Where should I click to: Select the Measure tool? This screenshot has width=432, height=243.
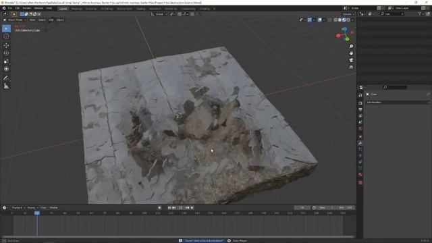point(6,86)
